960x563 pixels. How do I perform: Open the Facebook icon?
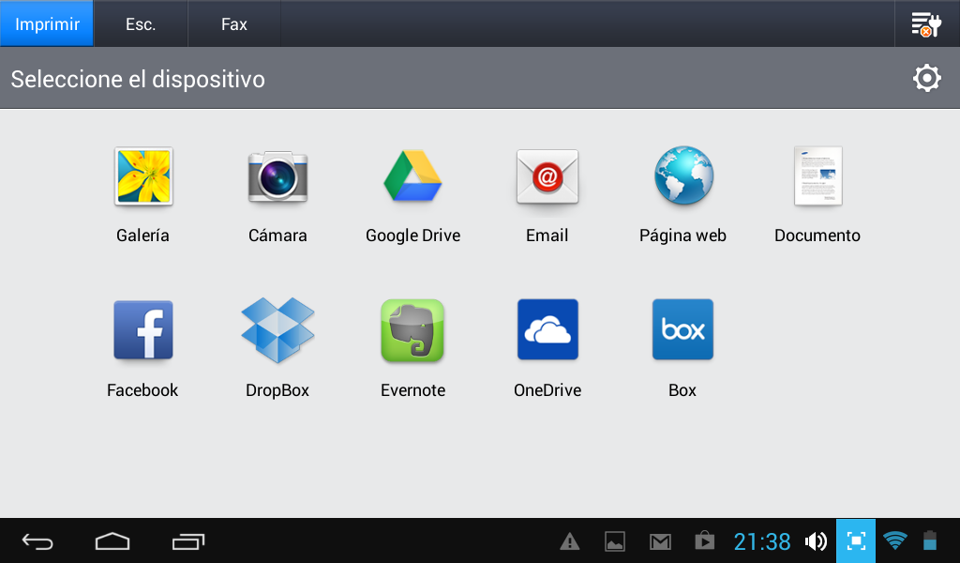[143, 329]
